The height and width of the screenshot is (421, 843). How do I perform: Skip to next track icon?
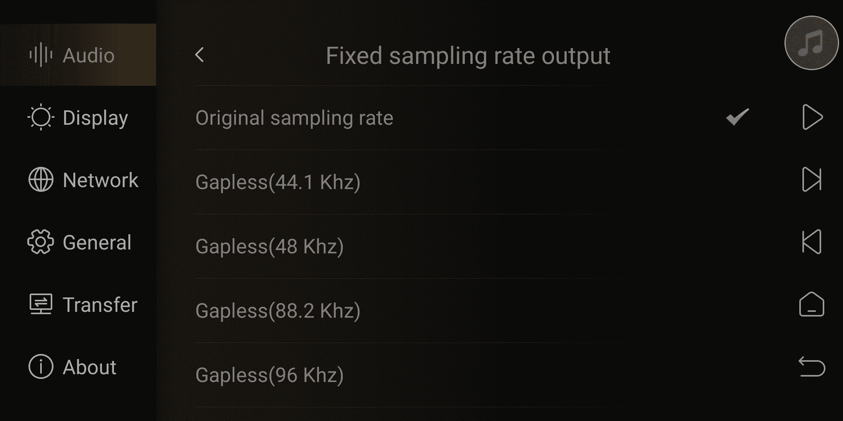[x=812, y=179]
